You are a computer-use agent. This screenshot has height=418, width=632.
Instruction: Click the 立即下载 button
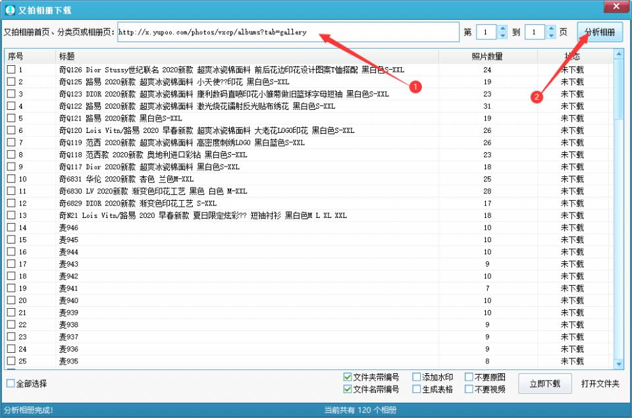point(544,384)
